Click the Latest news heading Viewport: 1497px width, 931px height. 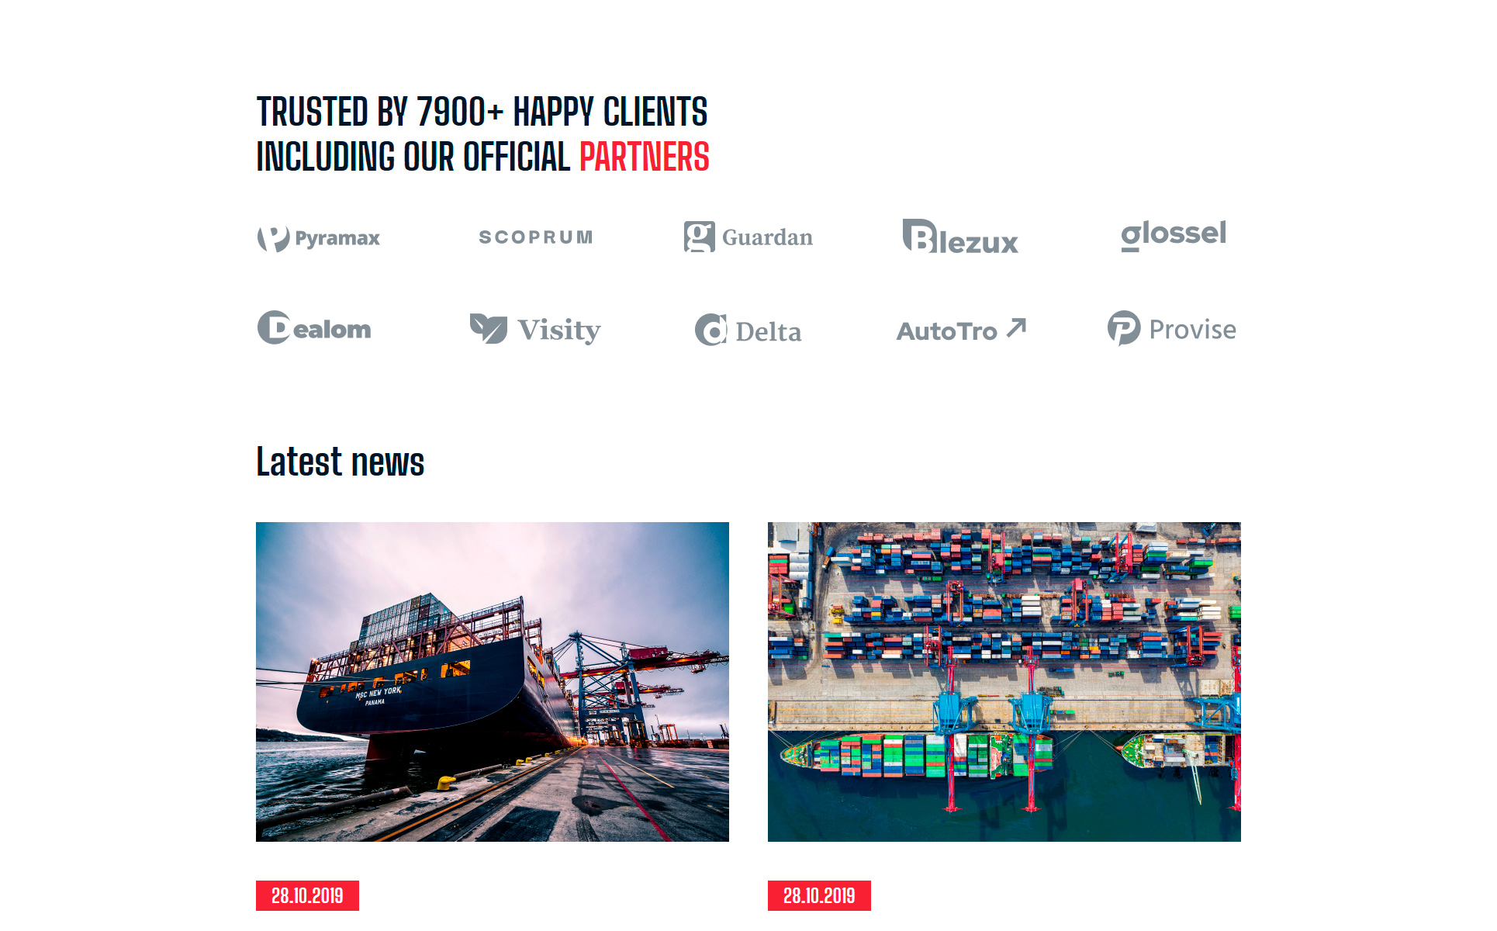click(x=341, y=462)
